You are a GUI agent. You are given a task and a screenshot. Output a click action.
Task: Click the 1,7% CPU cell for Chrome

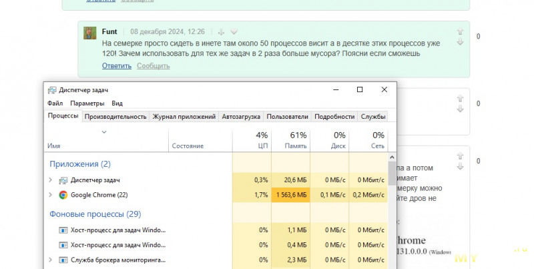click(x=252, y=195)
